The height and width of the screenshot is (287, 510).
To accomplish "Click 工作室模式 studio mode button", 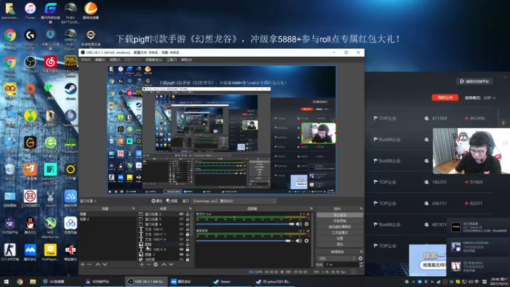I will pyautogui.click(x=340, y=233).
